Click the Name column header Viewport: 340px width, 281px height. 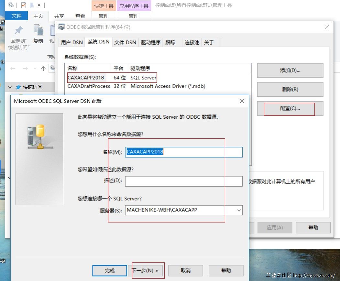click(88, 68)
